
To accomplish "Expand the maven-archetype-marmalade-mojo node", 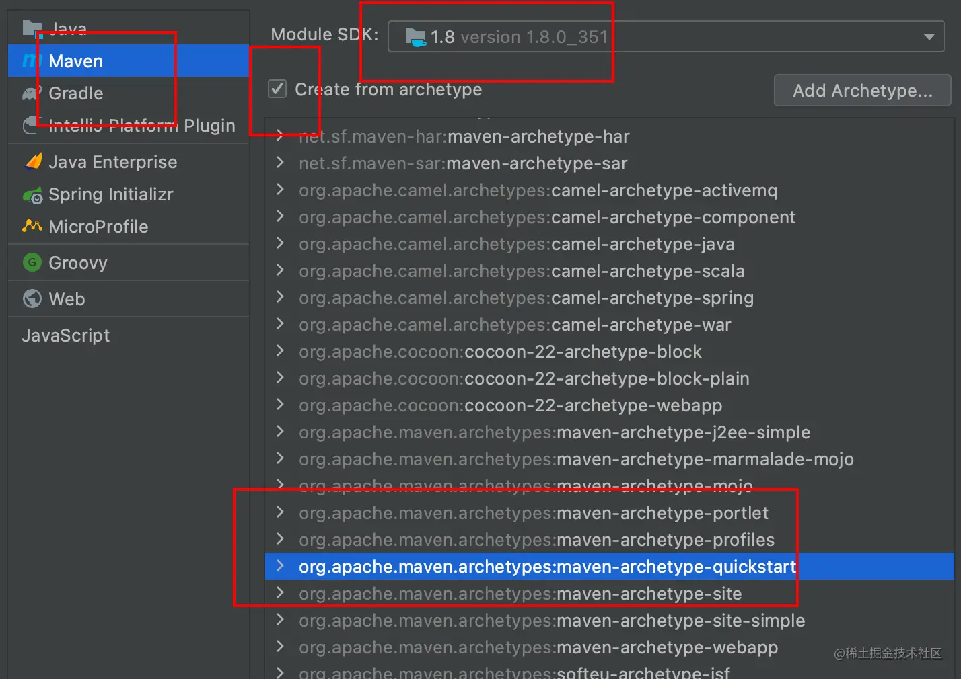I will (280, 458).
